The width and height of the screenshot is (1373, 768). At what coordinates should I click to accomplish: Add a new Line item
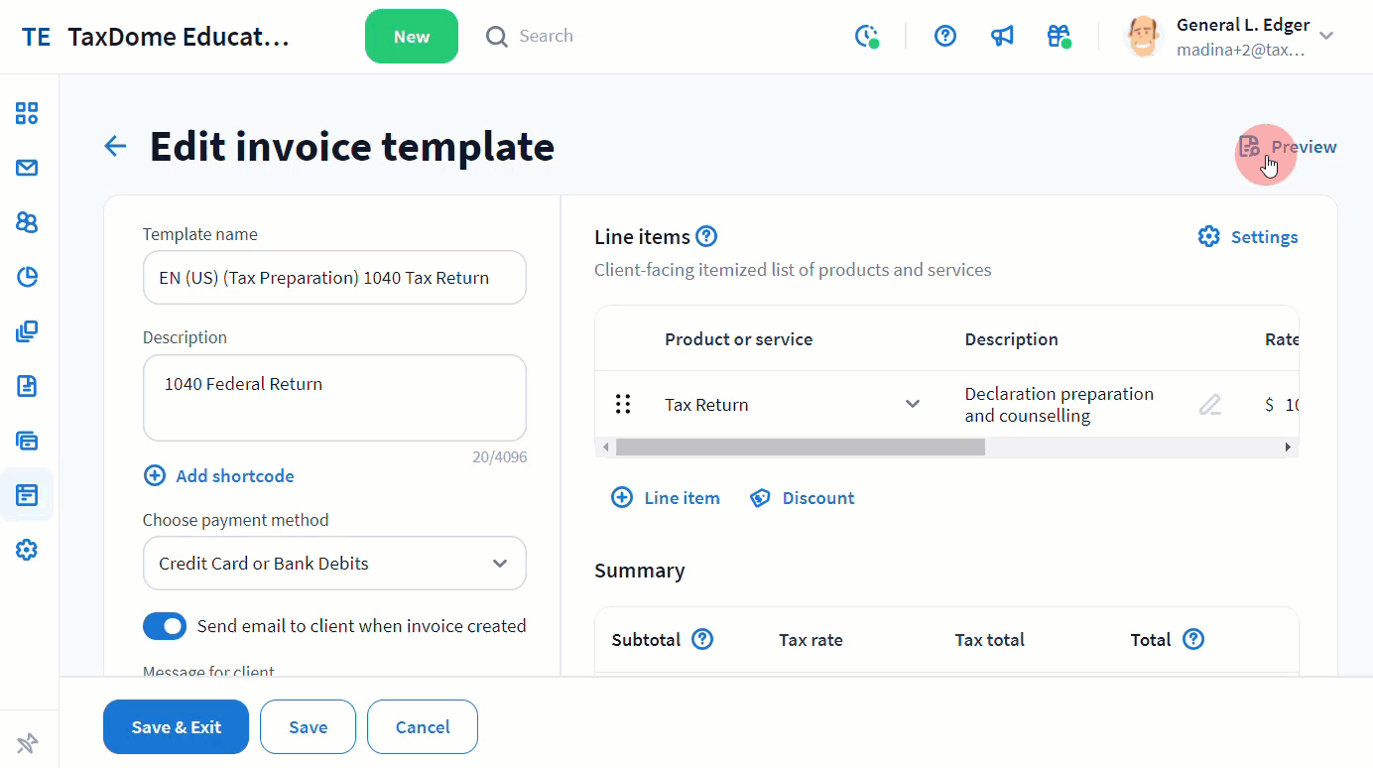(x=666, y=498)
